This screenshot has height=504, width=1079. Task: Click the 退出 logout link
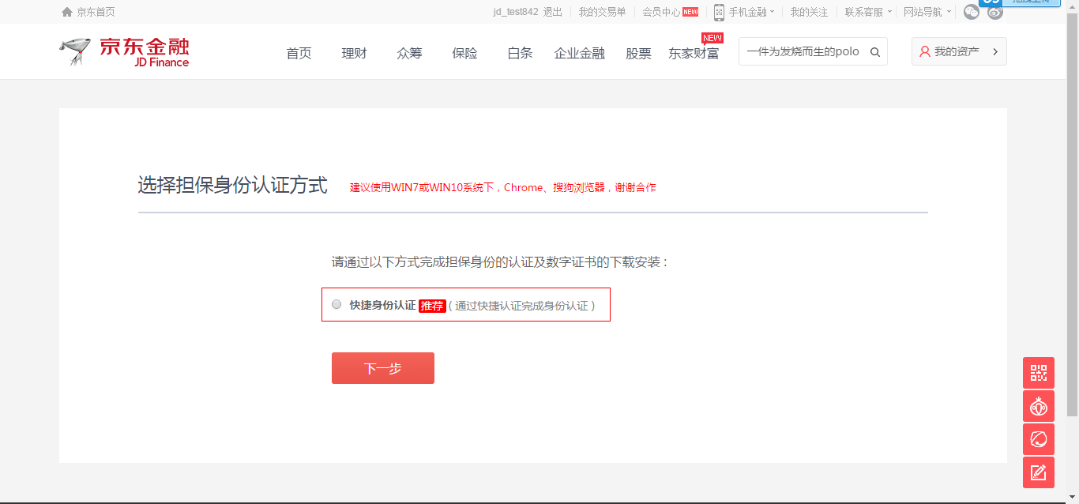pyautogui.click(x=553, y=12)
